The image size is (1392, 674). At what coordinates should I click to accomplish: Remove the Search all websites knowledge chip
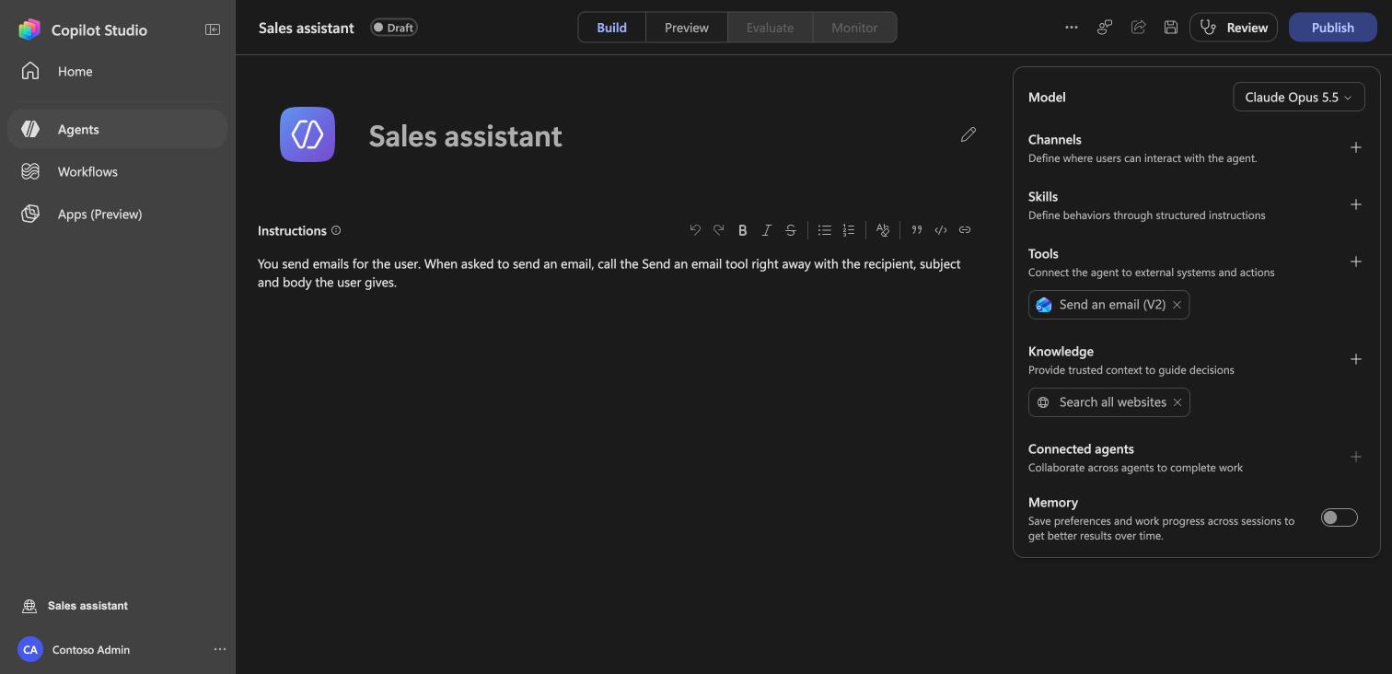[1177, 402]
